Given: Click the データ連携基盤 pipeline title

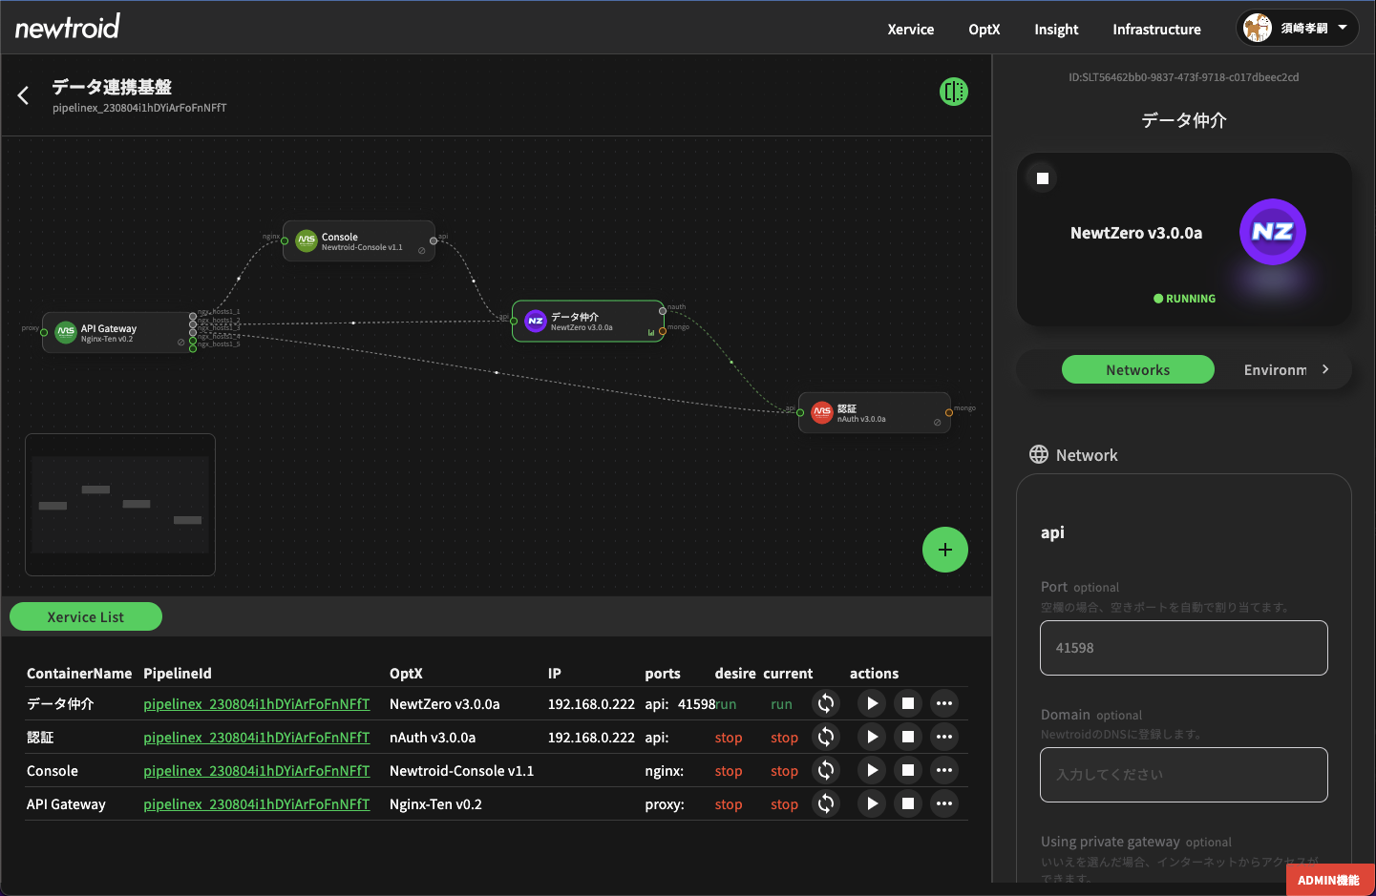Looking at the screenshot, I should coord(112,87).
